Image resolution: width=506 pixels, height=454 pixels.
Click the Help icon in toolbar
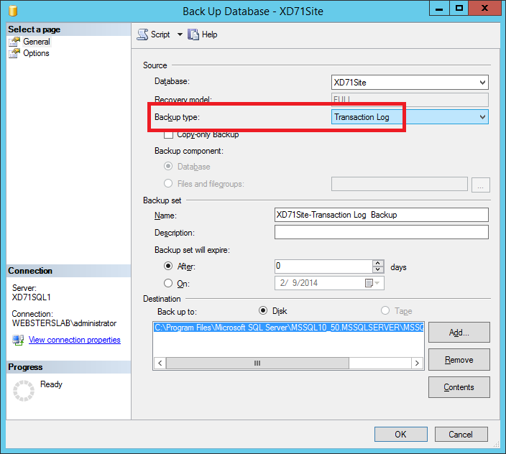click(193, 34)
